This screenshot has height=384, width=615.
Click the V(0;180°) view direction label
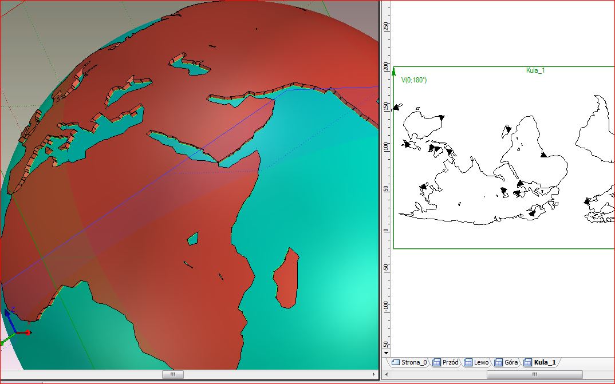pos(414,80)
